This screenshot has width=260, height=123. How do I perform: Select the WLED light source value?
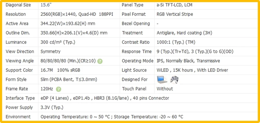(192, 70)
